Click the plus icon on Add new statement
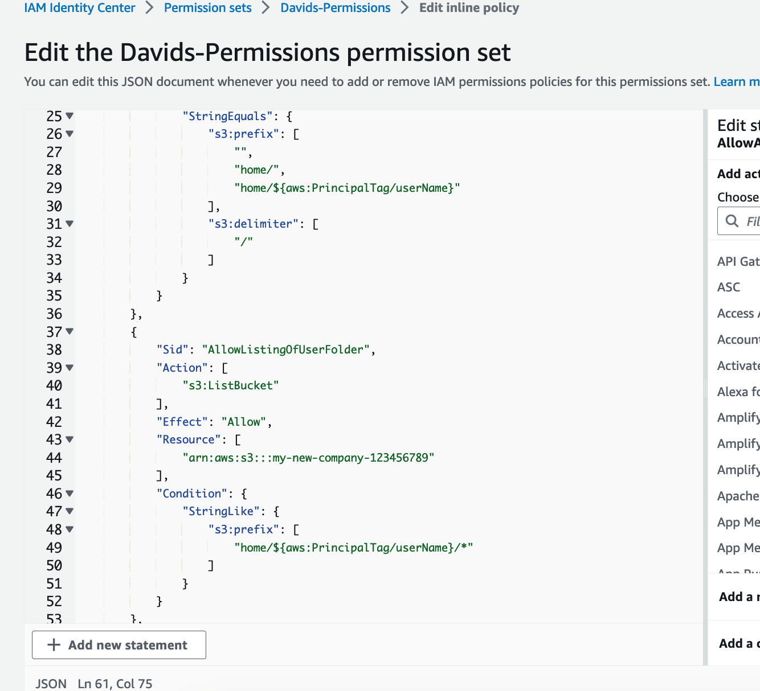This screenshot has width=760, height=691. coord(54,644)
